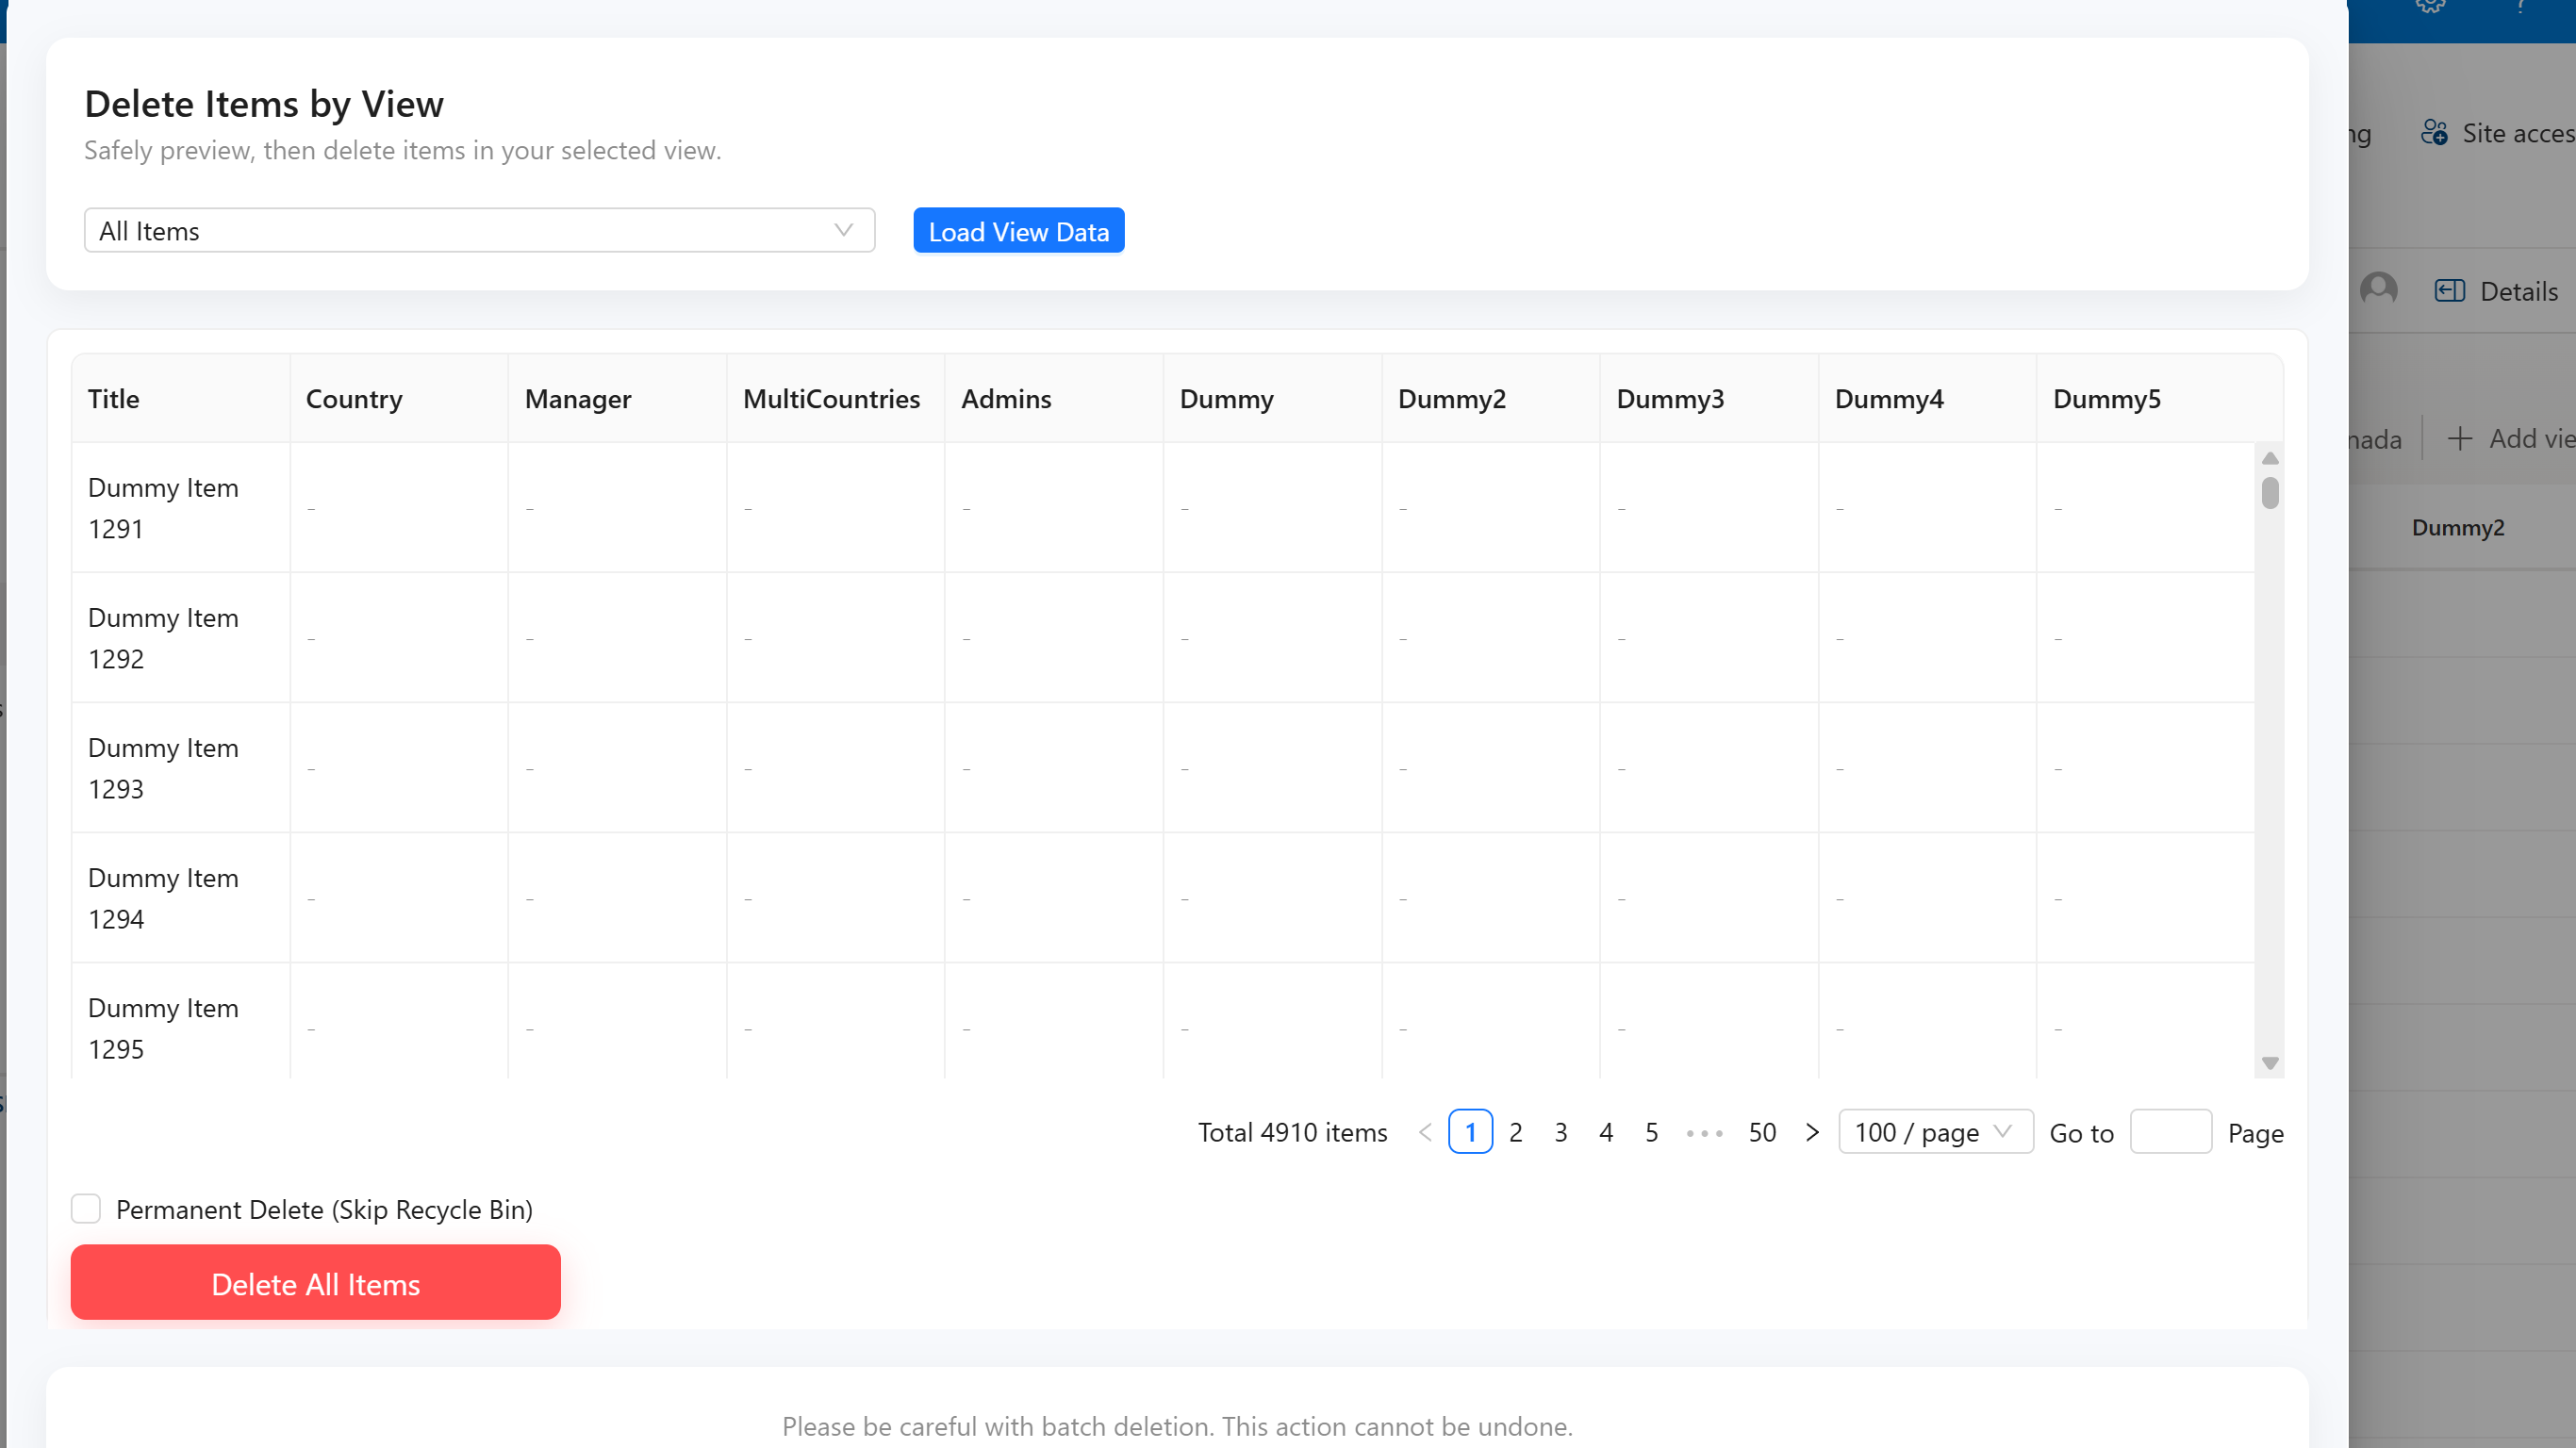This screenshot has height=1448, width=2576.
Task: Enable Permanent Delete (Skip Recycle Bin) checkbox
Action: tap(86, 1209)
